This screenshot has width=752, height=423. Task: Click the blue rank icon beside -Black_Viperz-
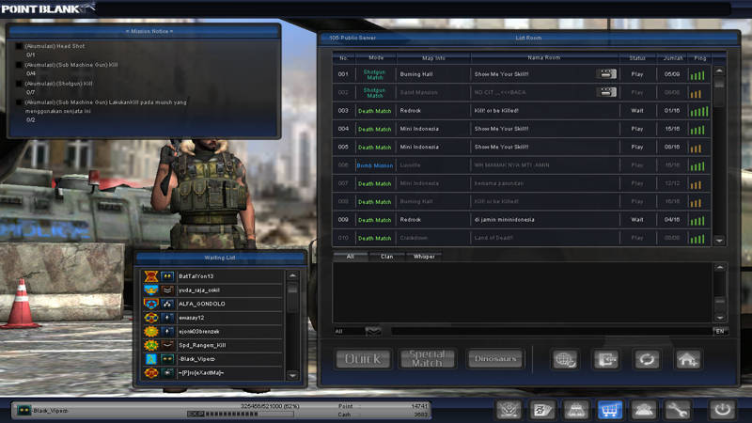[x=151, y=359]
